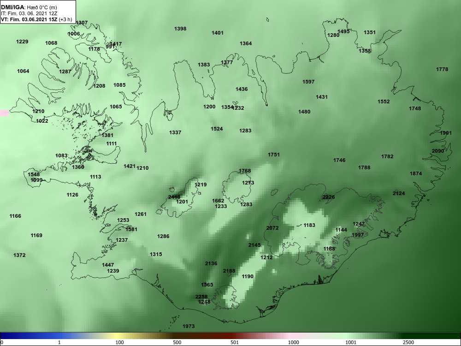Click the map value 1480
The width and height of the screenshot is (461, 346).
point(304,112)
